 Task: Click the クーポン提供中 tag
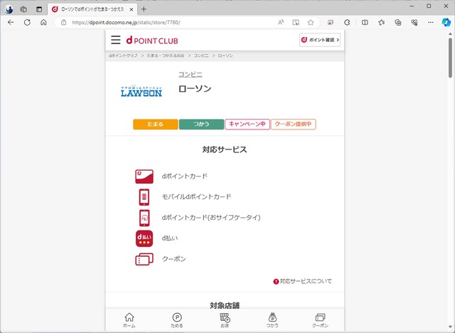(294, 125)
